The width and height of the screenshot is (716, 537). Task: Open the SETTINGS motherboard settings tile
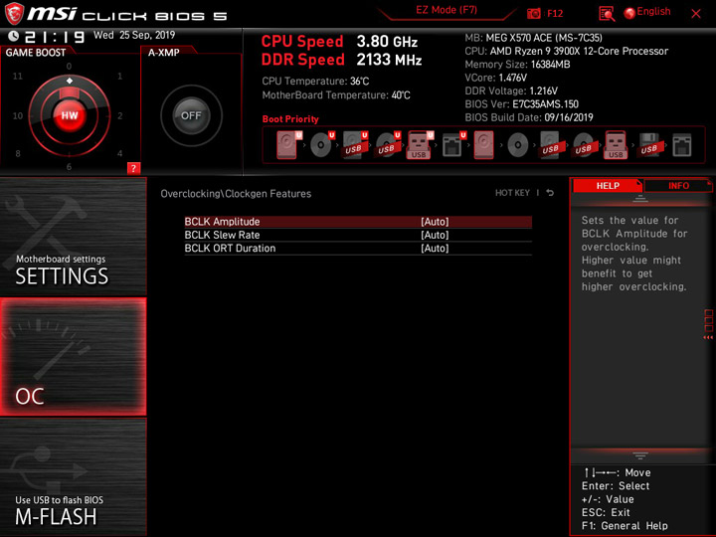point(73,237)
